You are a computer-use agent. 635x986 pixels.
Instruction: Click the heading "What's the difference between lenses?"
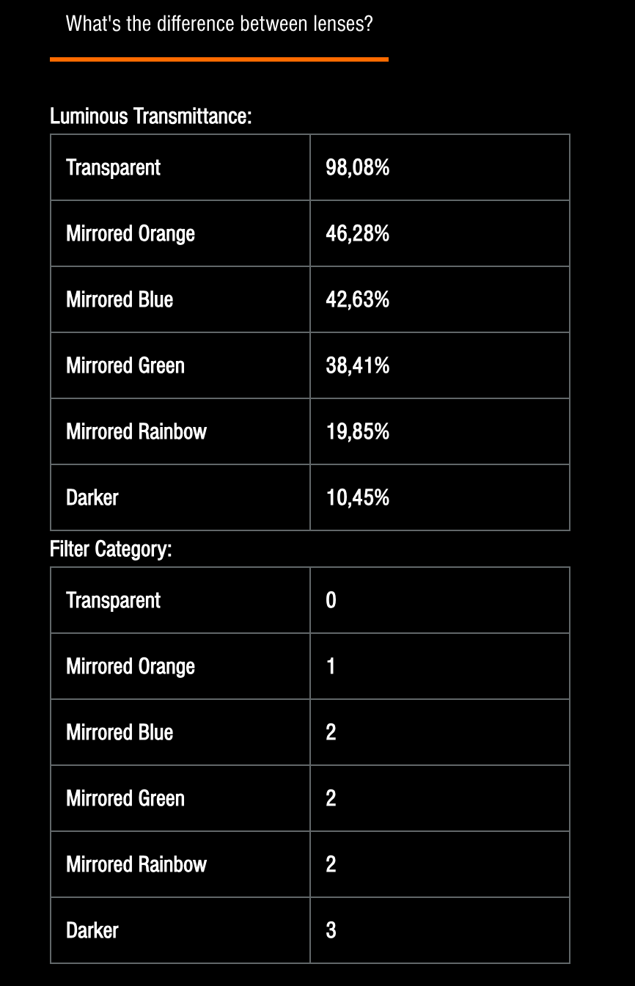pyautogui.click(x=219, y=23)
